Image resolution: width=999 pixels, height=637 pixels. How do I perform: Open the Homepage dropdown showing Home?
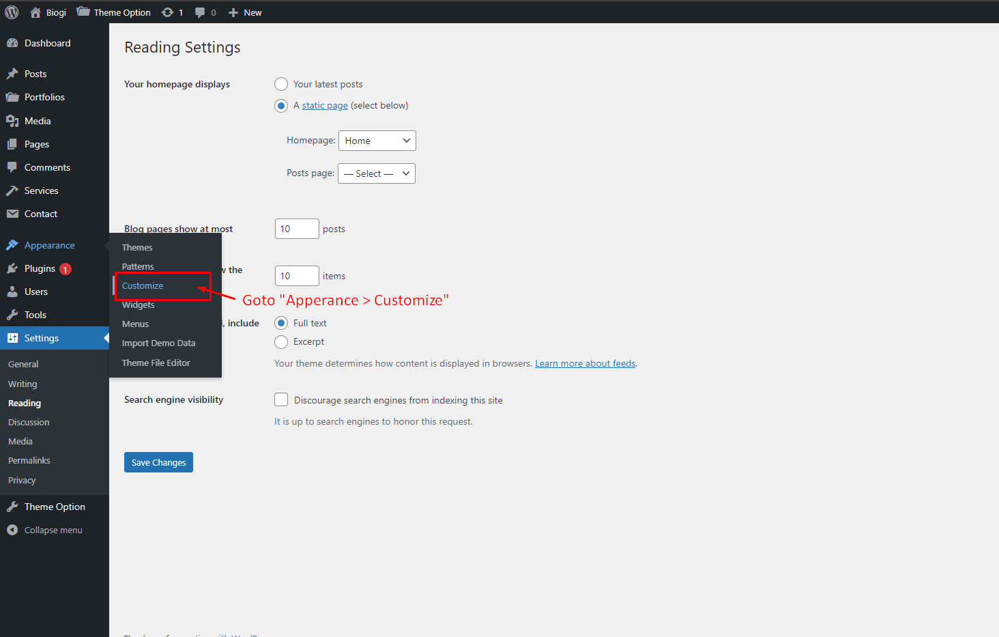377,141
